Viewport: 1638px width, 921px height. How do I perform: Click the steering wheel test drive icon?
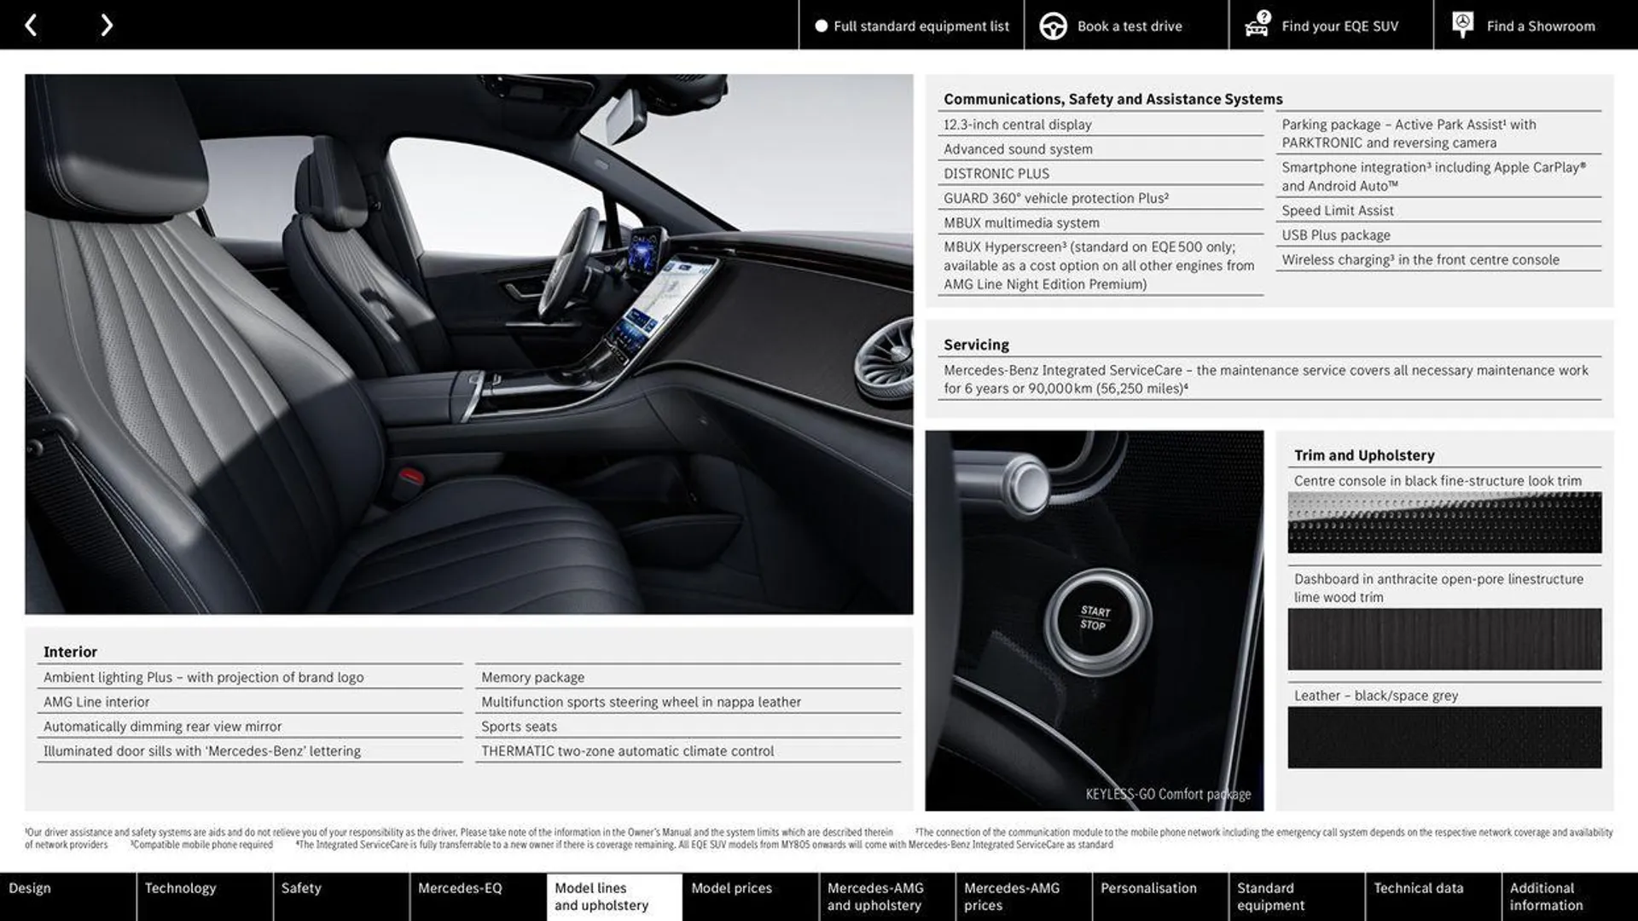click(1053, 26)
